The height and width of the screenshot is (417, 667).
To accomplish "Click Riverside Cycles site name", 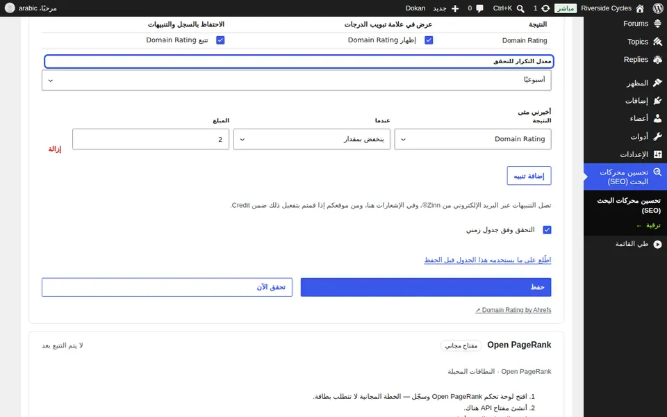I will (x=606, y=8).
